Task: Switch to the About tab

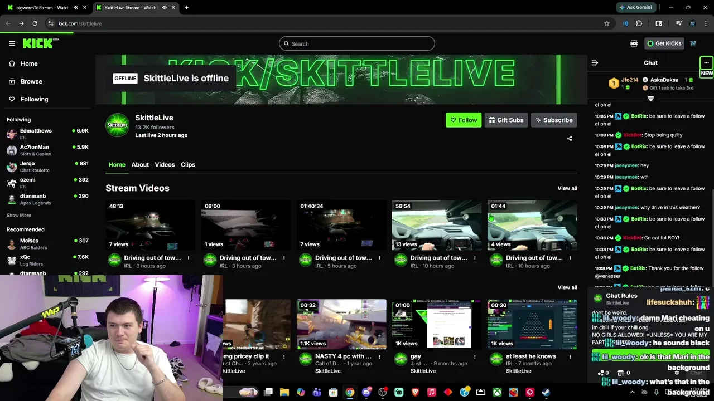Action: click(x=140, y=165)
